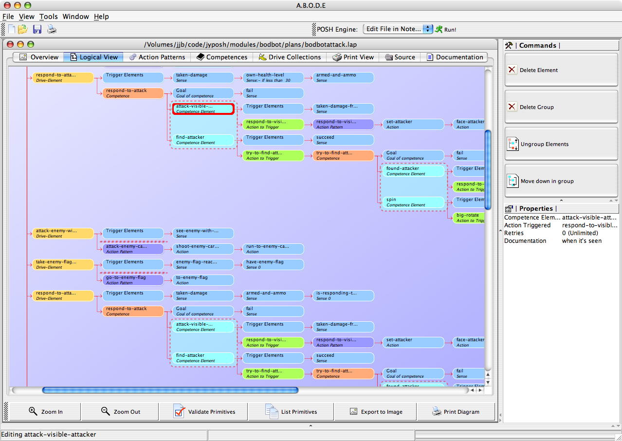This screenshot has width=622, height=441.
Task: Collapse bottom toolbar with divider arrow
Action: click(311, 426)
